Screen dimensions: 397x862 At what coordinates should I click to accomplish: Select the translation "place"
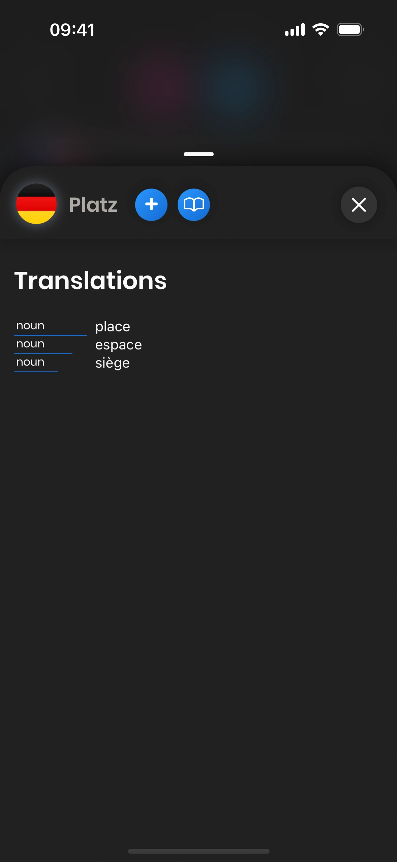click(113, 326)
